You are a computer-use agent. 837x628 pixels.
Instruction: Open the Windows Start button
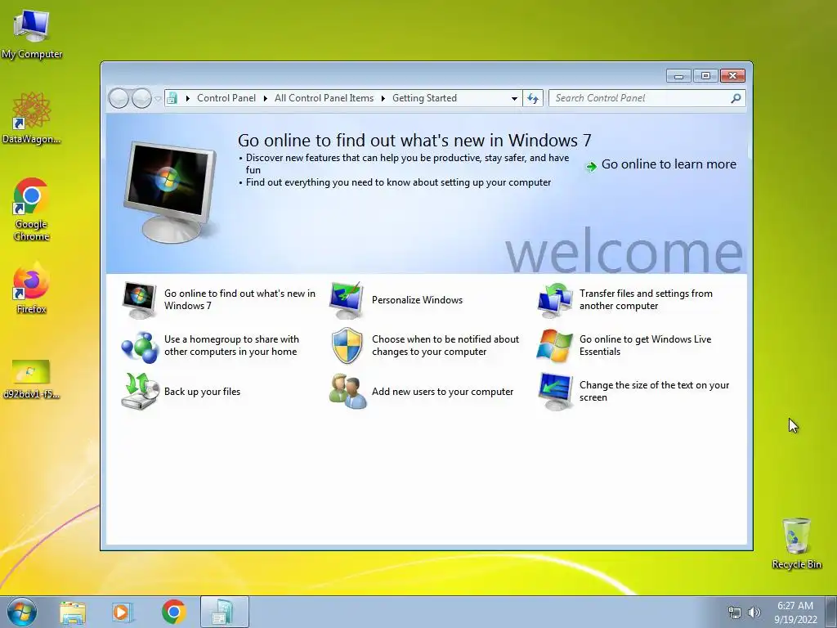[x=22, y=612]
